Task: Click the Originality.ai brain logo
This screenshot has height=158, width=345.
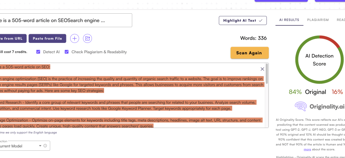Action: [301, 106]
